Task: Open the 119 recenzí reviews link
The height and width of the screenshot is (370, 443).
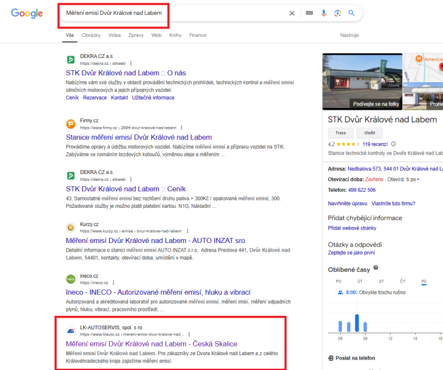Action: pos(375,144)
